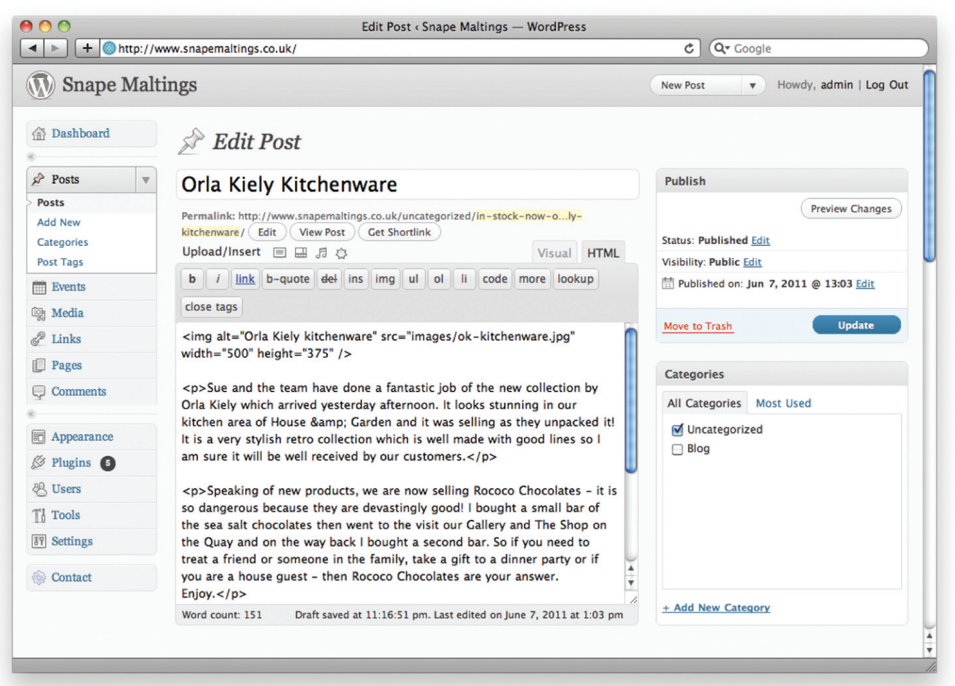Screen dimensions: 955x686
Task: Click the post title field
Action: pyautogui.click(x=408, y=184)
